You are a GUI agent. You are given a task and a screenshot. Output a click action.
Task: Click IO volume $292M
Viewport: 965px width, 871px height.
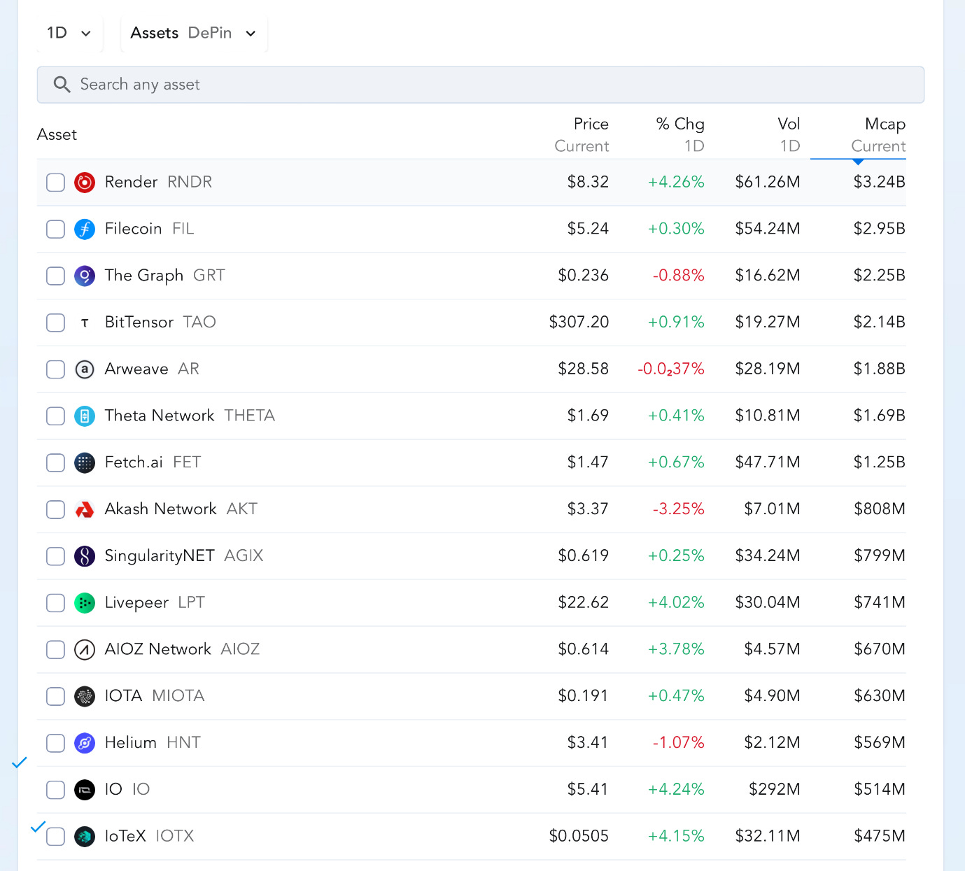[x=775, y=789]
